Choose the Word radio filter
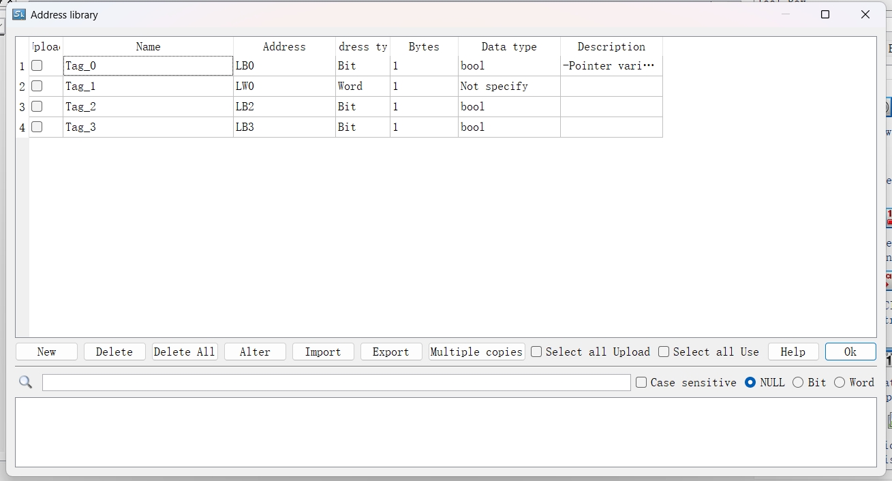Viewport: 892px width, 481px height. point(840,382)
